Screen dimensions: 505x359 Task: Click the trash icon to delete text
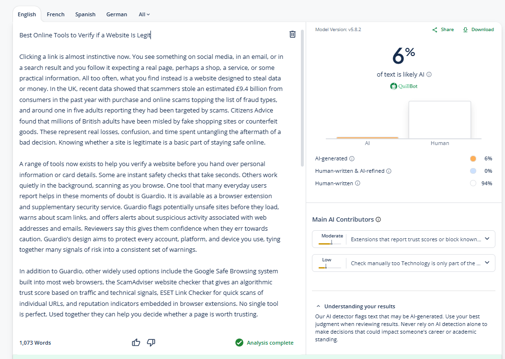point(292,34)
